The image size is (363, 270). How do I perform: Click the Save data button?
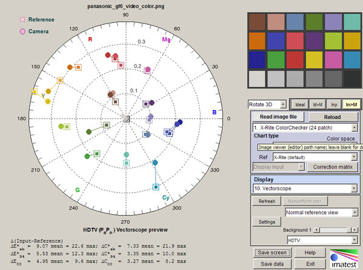pos(272,264)
